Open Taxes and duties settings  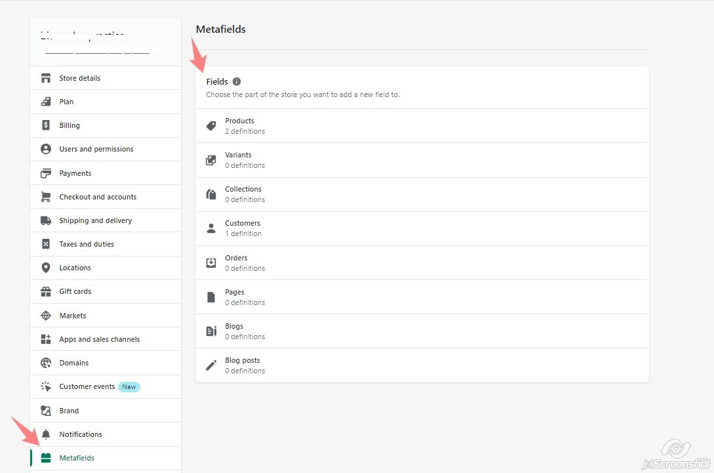[87, 244]
